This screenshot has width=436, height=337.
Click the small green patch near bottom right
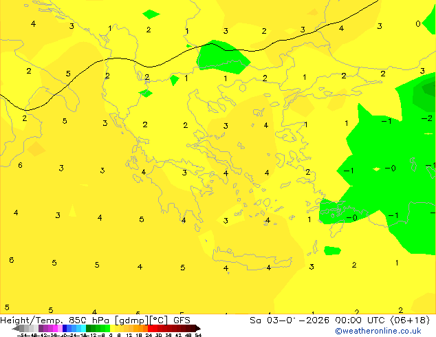(x=332, y=250)
